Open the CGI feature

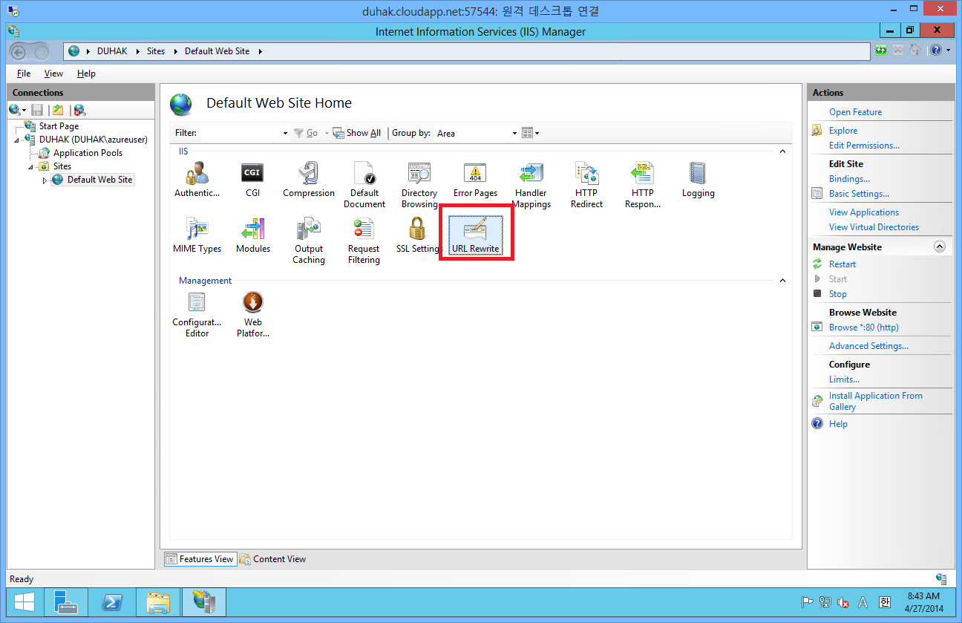pos(252,180)
